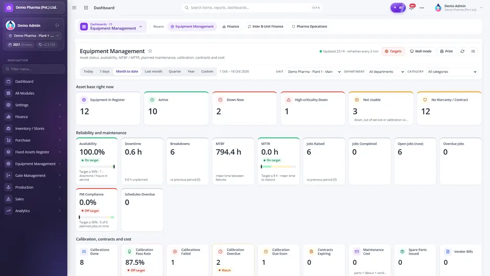The image size is (490, 276).
Task: Click No Warranty / Contract shield icon
Action: coord(425,100)
